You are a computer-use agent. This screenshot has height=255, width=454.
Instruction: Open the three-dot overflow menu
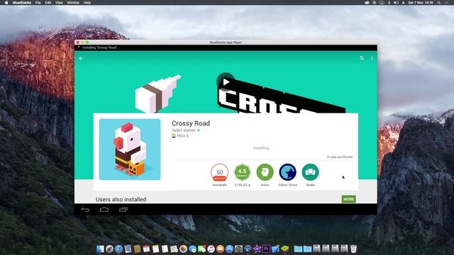coord(372,58)
